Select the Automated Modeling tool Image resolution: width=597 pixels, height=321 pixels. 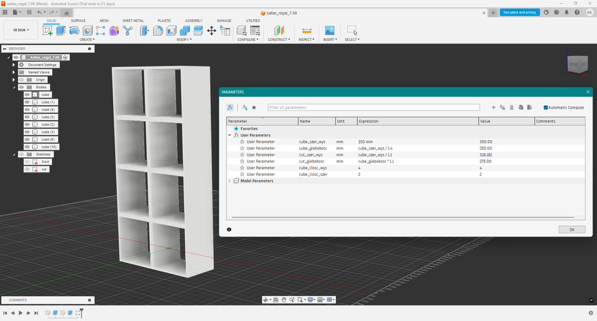click(127, 31)
